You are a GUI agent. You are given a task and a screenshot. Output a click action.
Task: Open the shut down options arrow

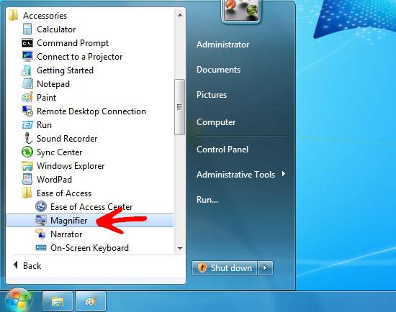click(265, 268)
